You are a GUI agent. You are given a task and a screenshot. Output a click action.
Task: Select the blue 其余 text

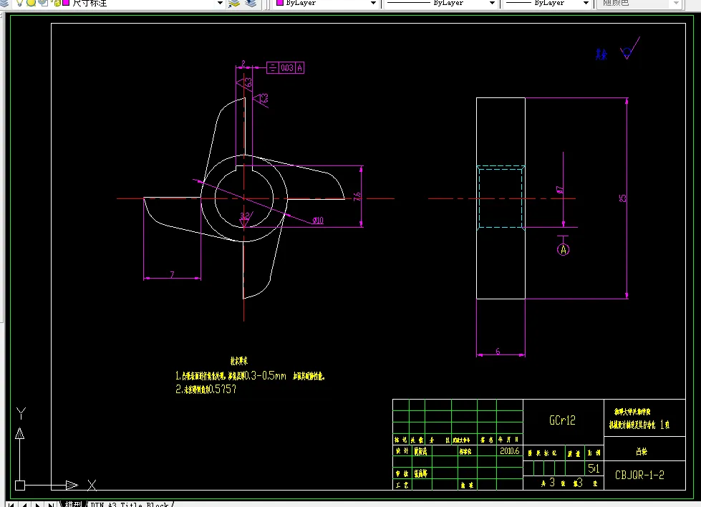(601, 54)
